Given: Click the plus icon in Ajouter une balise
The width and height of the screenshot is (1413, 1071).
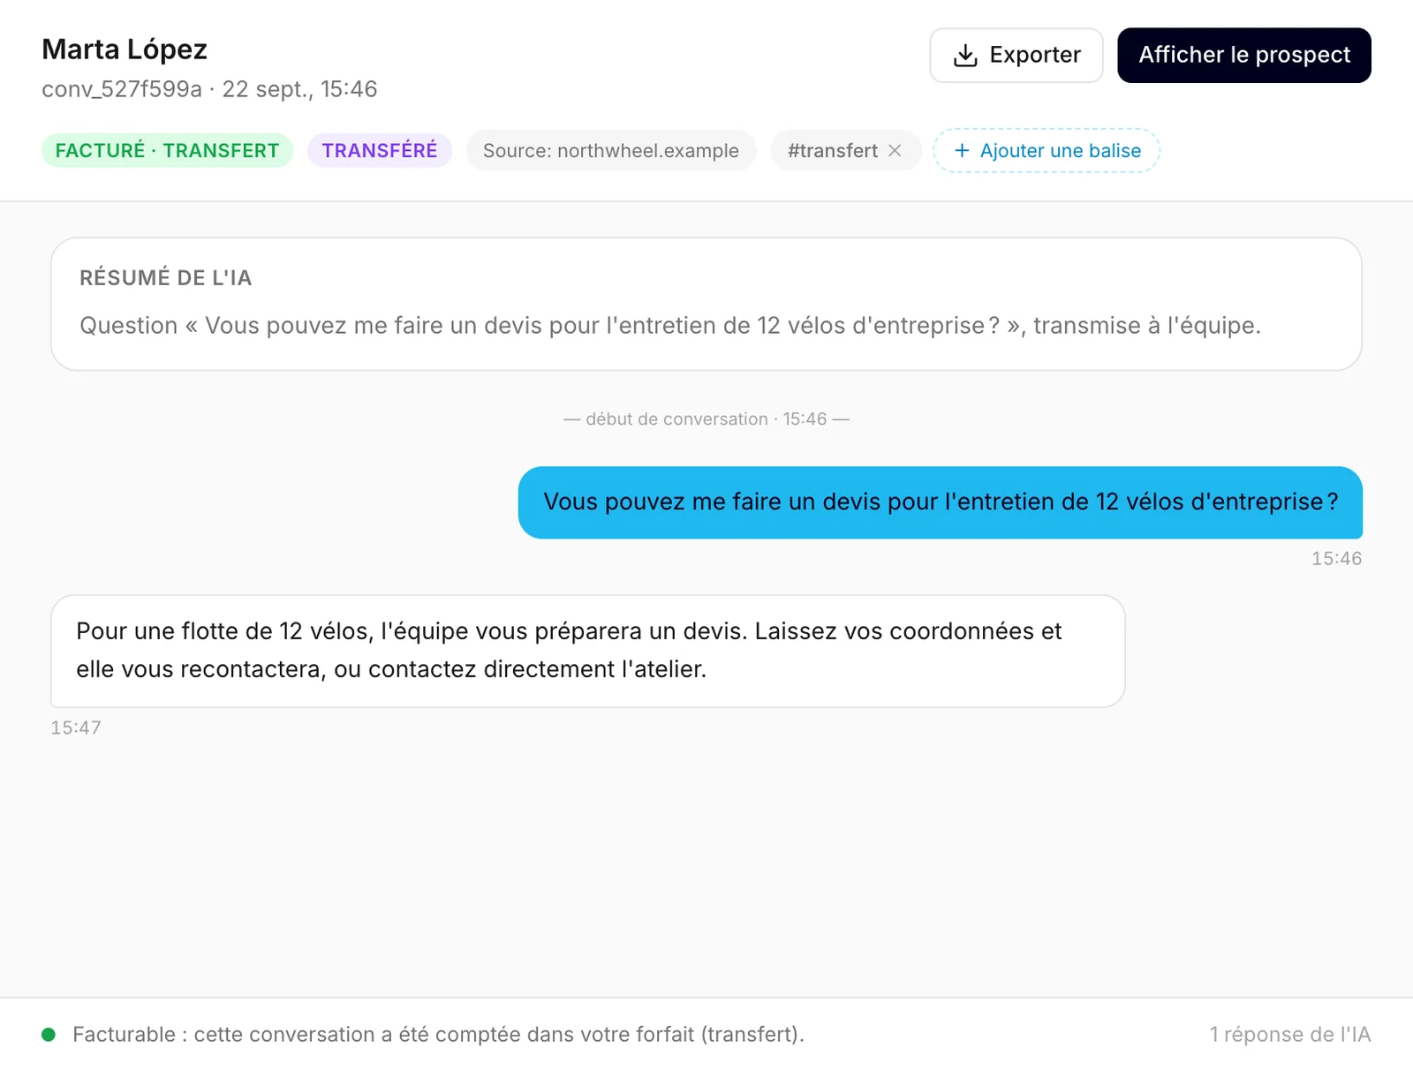Looking at the screenshot, I should click(962, 150).
